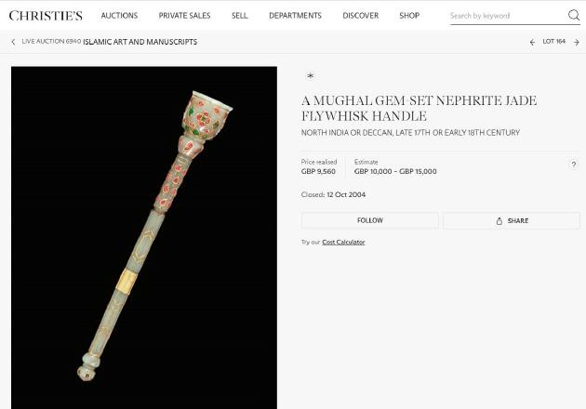The height and width of the screenshot is (409, 586).
Task: Open the Shop menu
Action: [409, 16]
